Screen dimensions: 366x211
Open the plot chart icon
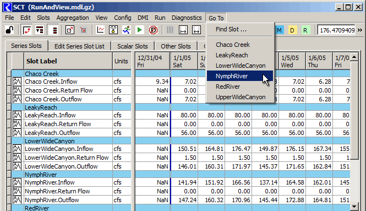100,30
